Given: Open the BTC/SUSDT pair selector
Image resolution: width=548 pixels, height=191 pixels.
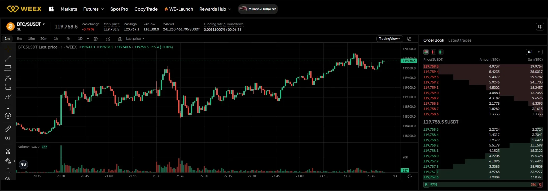Looking at the screenshot, I should tap(31, 24).
